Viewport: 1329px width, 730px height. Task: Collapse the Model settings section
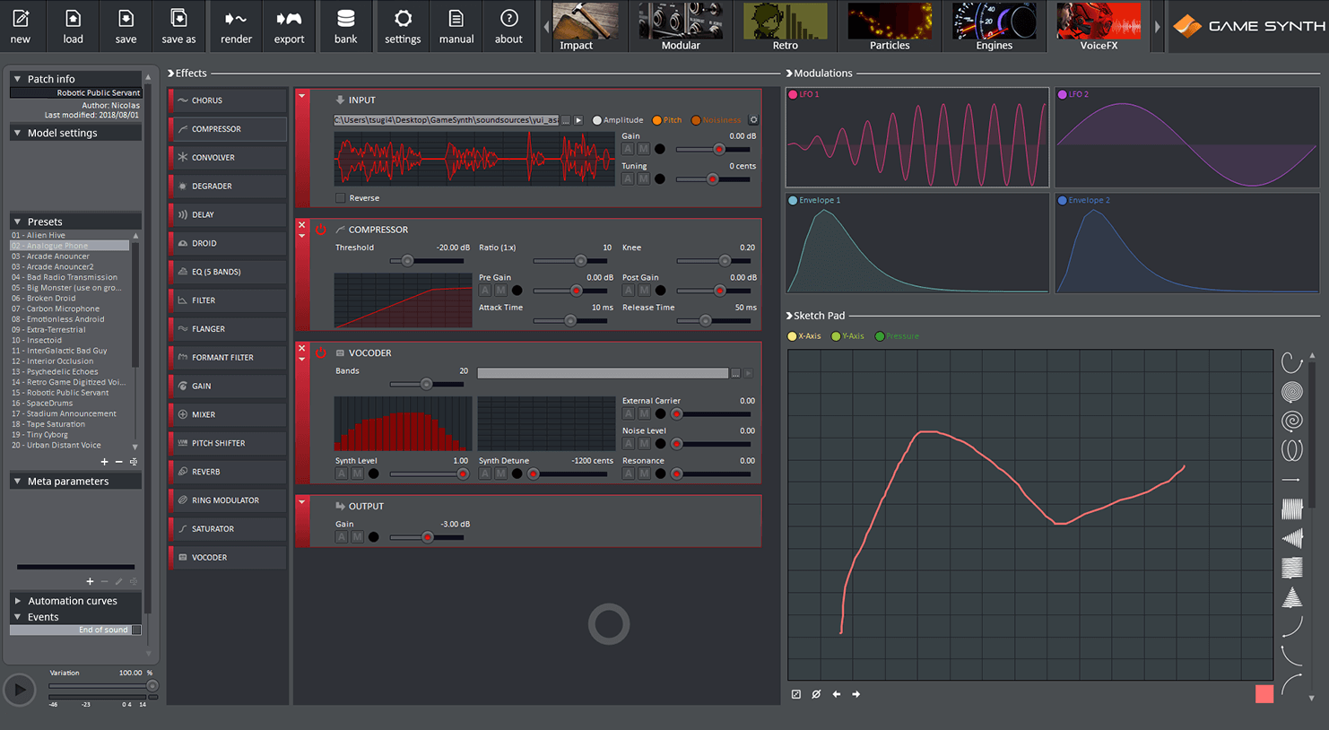[17, 133]
